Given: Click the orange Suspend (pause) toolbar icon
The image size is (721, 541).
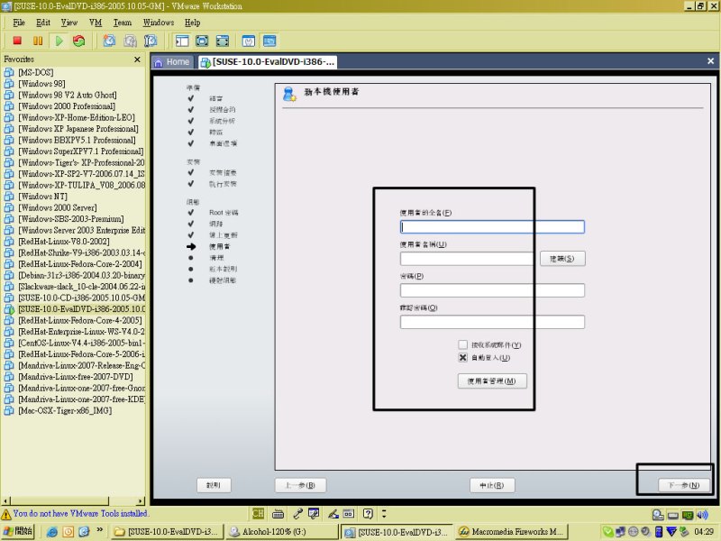Looking at the screenshot, I should [x=38, y=41].
